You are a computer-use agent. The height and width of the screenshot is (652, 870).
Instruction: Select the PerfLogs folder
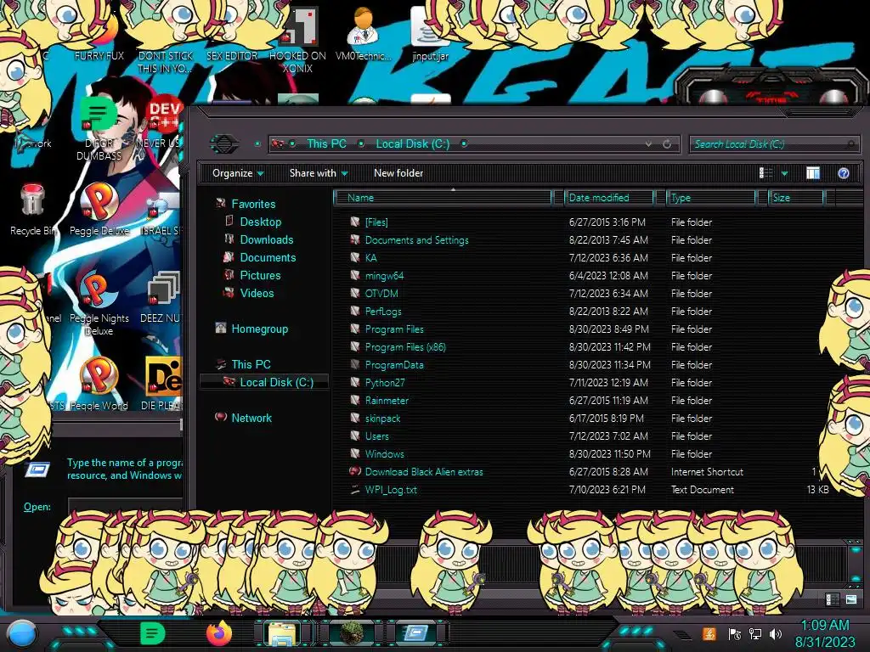click(x=383, y=311)
